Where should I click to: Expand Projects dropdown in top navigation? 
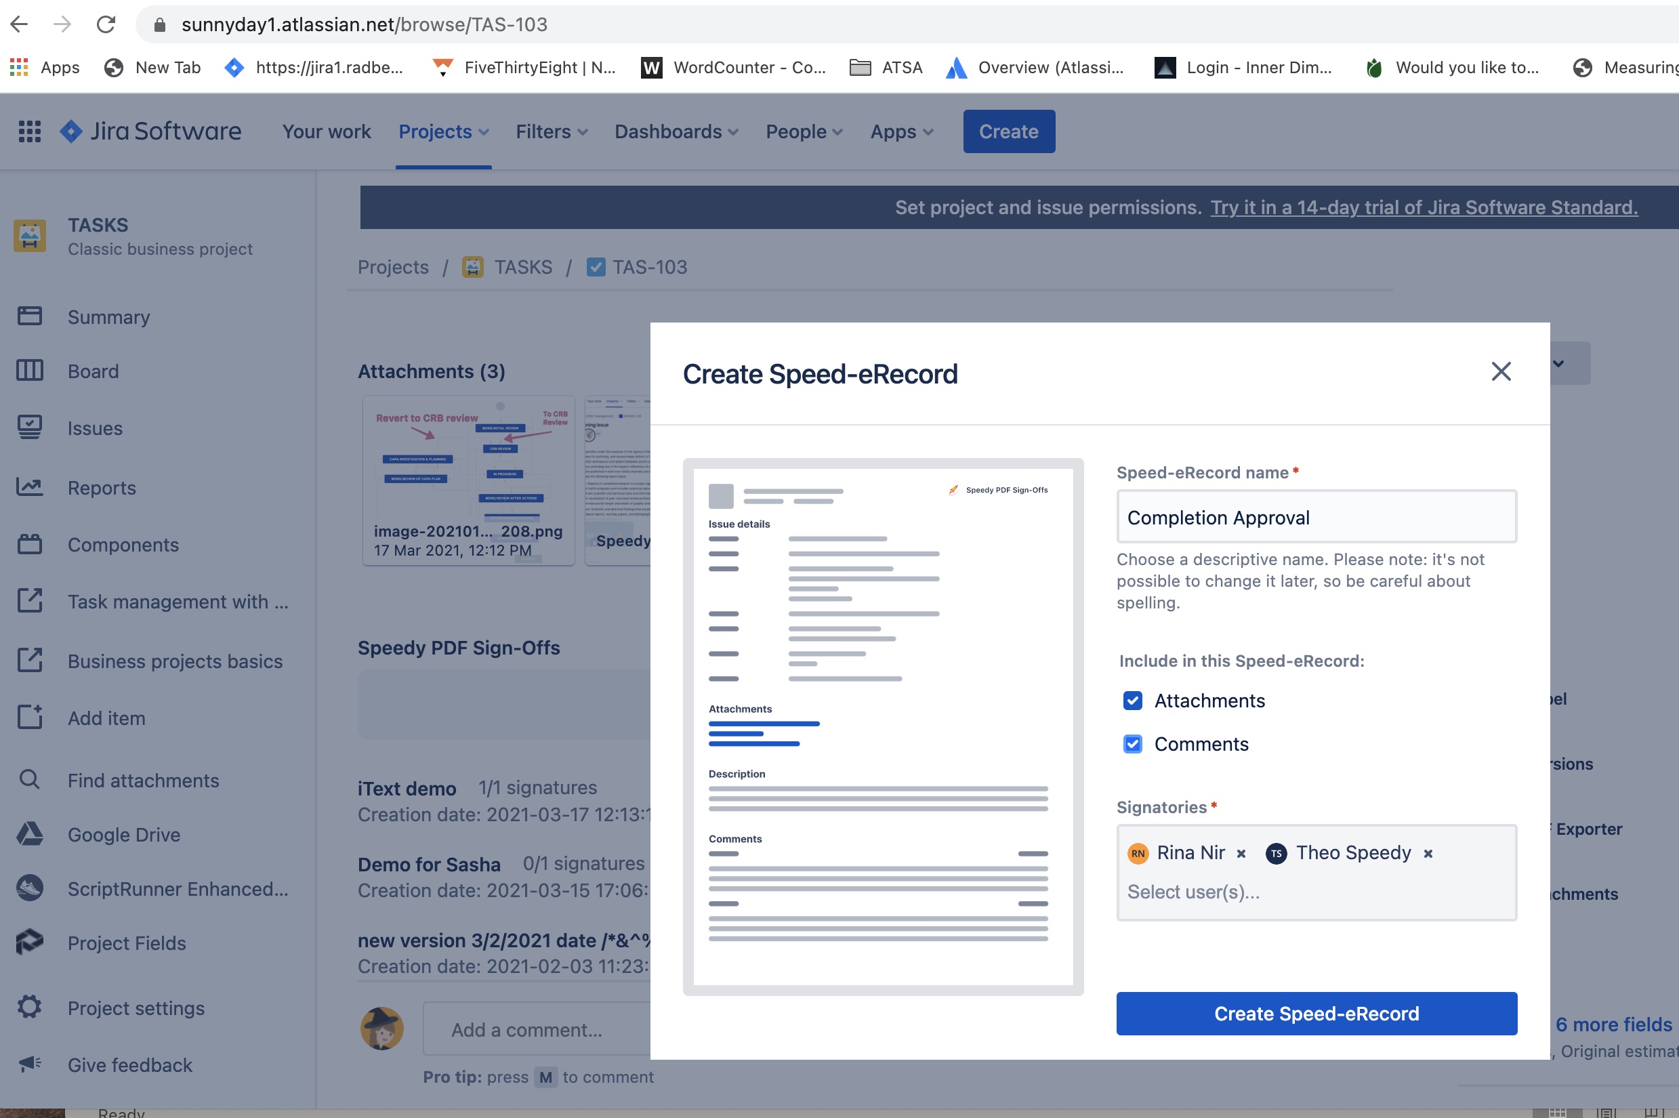pyautogui.click(x=442, y=130)
